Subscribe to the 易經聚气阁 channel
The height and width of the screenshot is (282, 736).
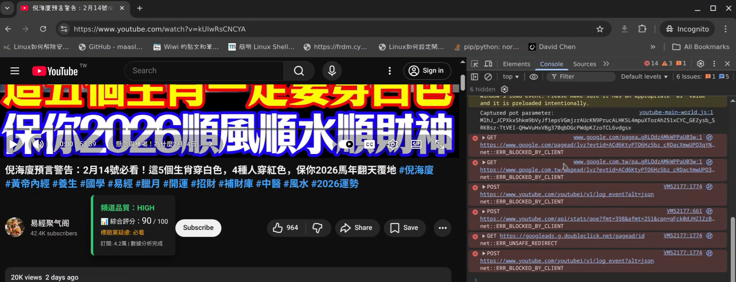198,228
